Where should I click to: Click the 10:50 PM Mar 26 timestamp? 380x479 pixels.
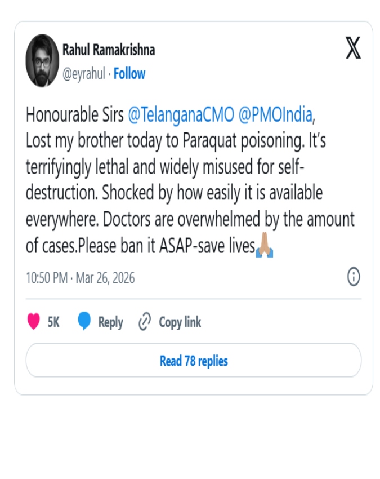(81, 278)
